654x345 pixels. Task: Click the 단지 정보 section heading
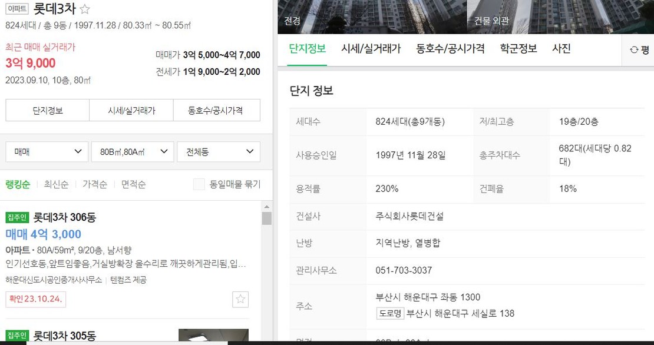[x=312, y=91]
